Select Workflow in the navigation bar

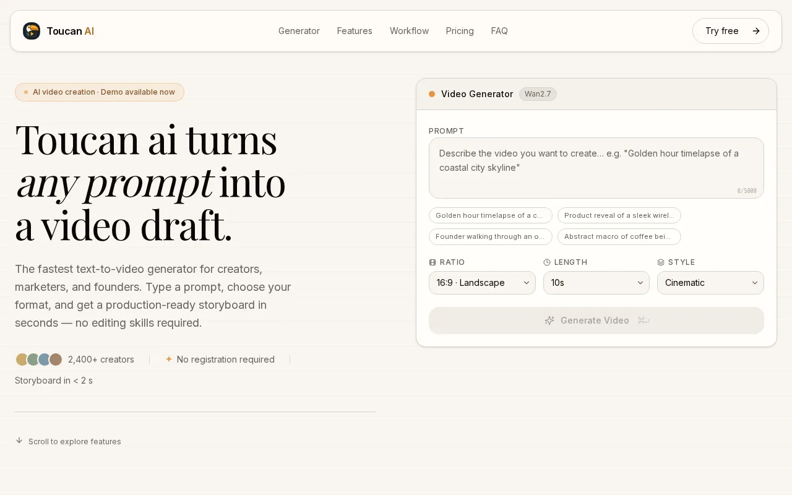[x=409, y=31]
